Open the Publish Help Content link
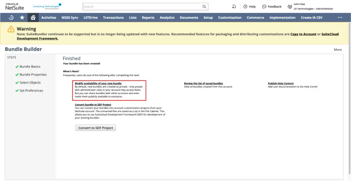351x181 pixels. 281,84
